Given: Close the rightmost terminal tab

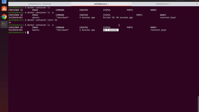Looking at the screenshot, I should (191, 4).
